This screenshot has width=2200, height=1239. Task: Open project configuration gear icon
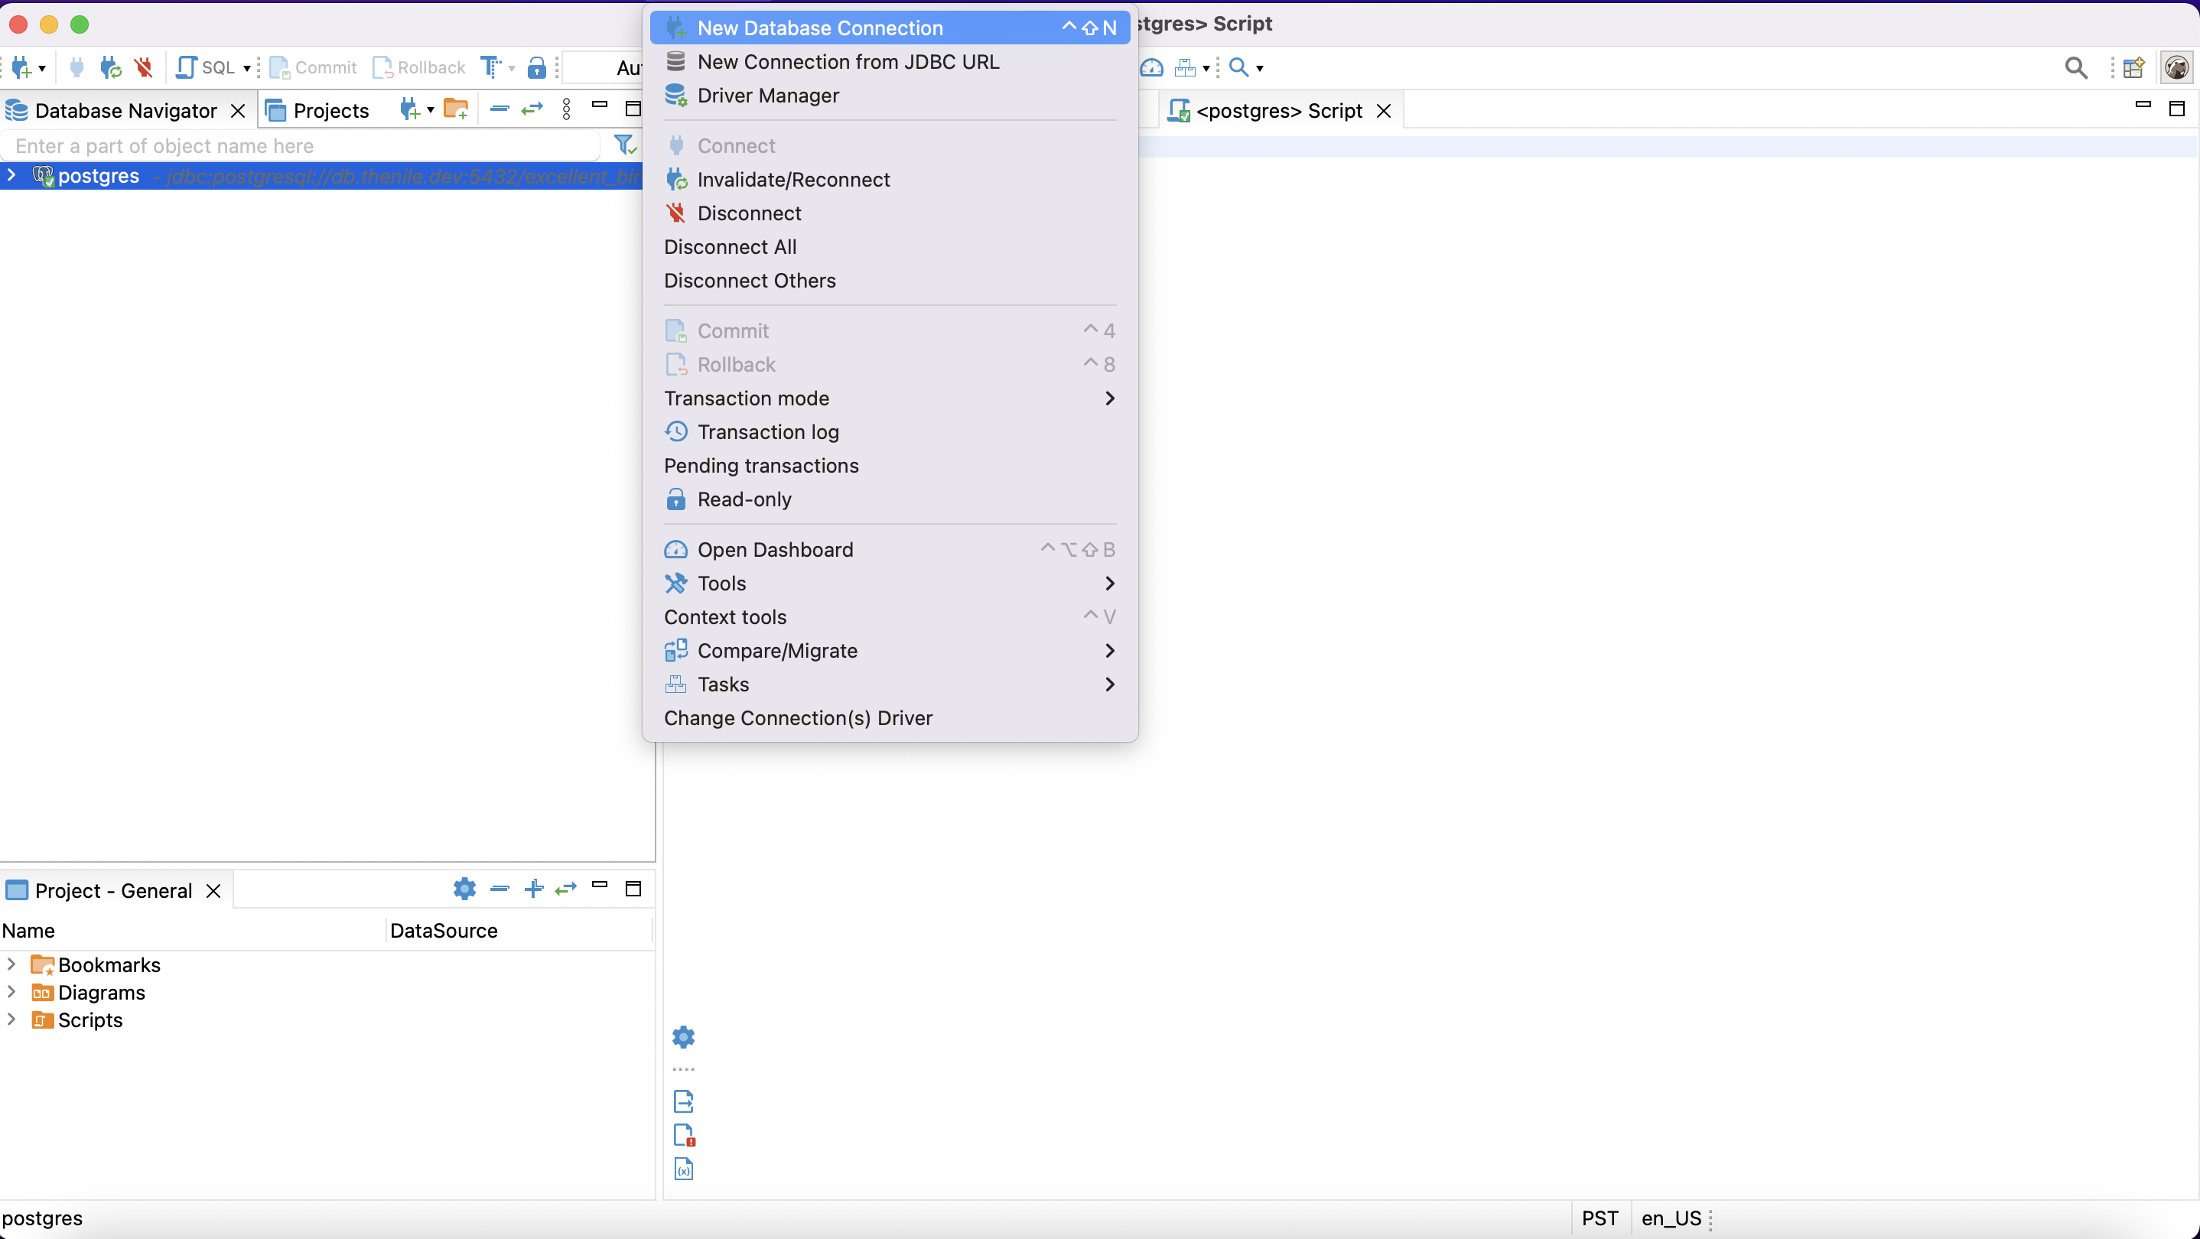(464, 889)
